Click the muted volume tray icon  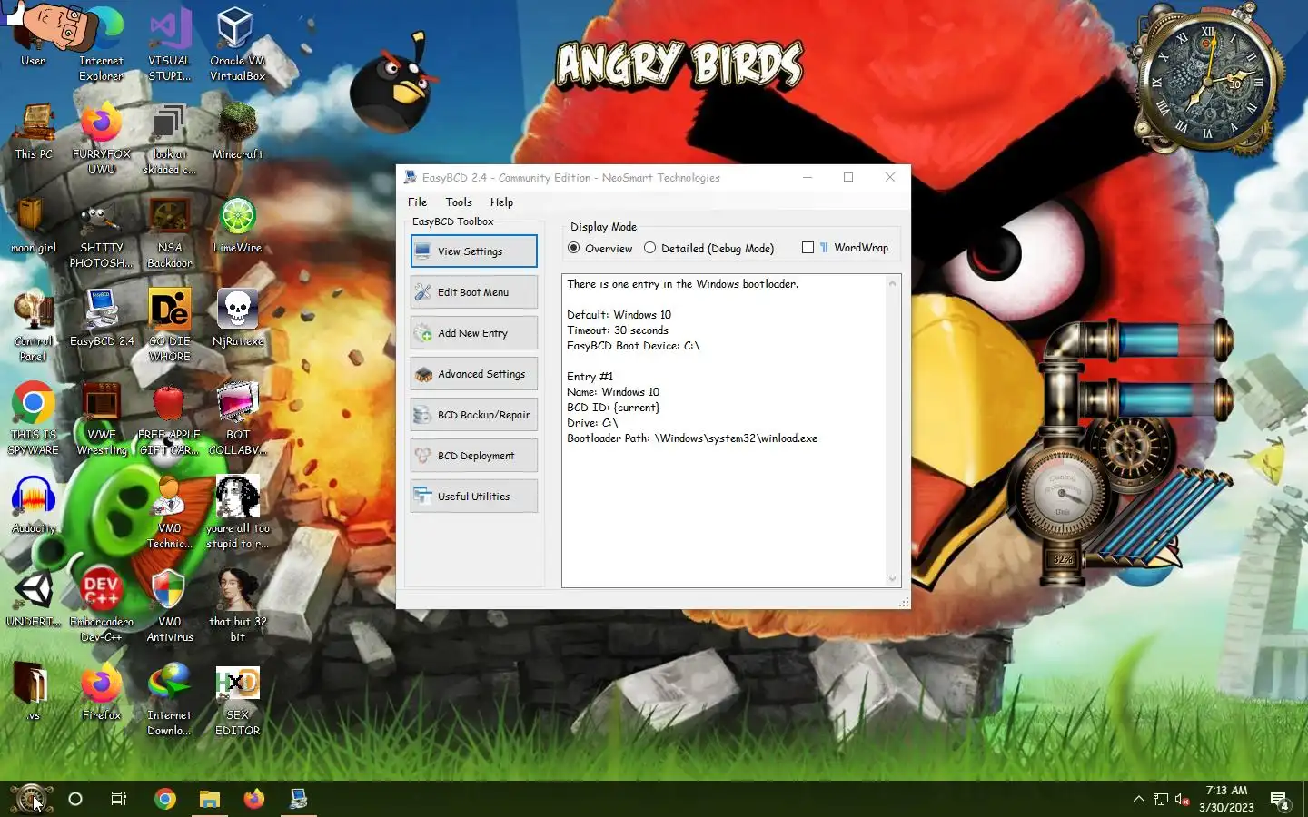[x=1182, y=799]
